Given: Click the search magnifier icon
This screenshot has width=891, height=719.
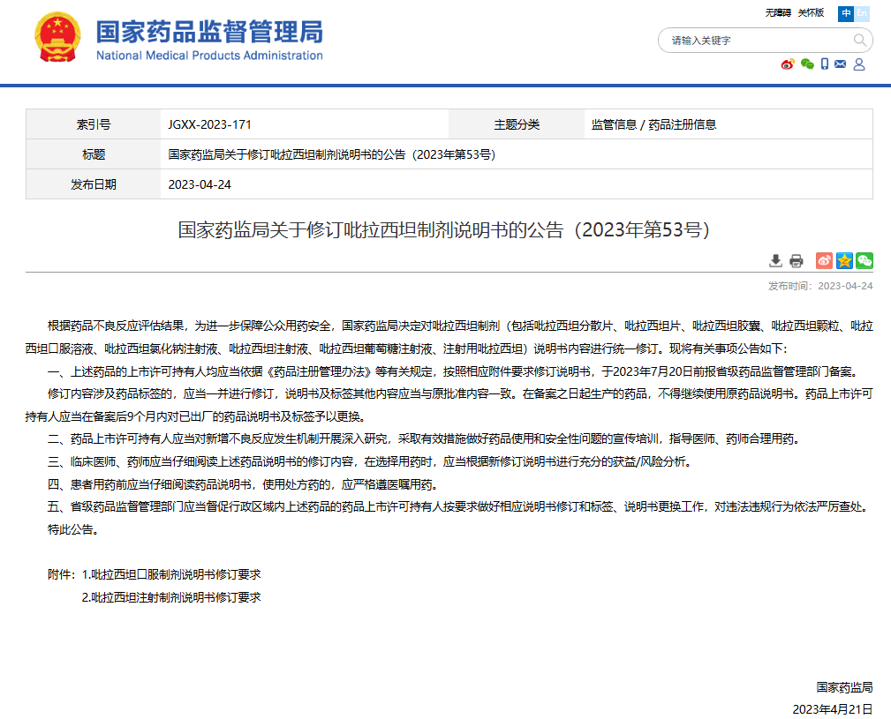Looking at the screenshot, I should pyautogui.click(x=859, y=41).
